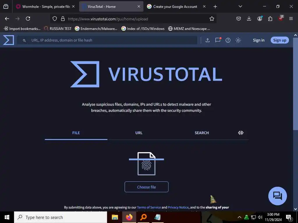Viewport: 298px width, 223px height.
Task: Click the page vertical scrollbar thumb
Action: [x=295, y=84]
